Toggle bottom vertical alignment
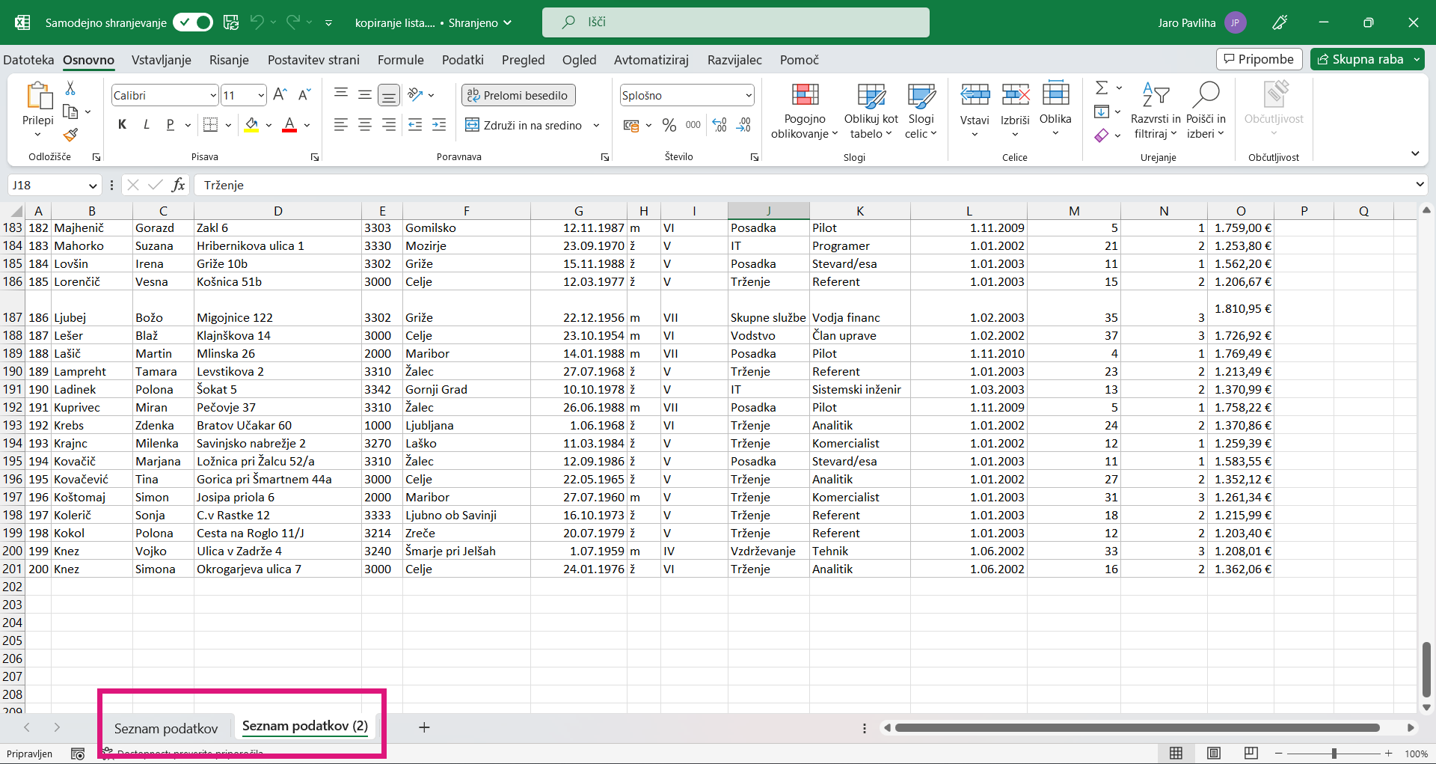This screenshot has width=1436, height=764. click(x=389, y=94)
